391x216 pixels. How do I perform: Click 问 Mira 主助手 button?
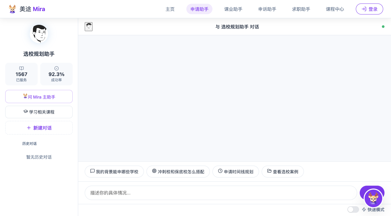click(x=39, y=97)
